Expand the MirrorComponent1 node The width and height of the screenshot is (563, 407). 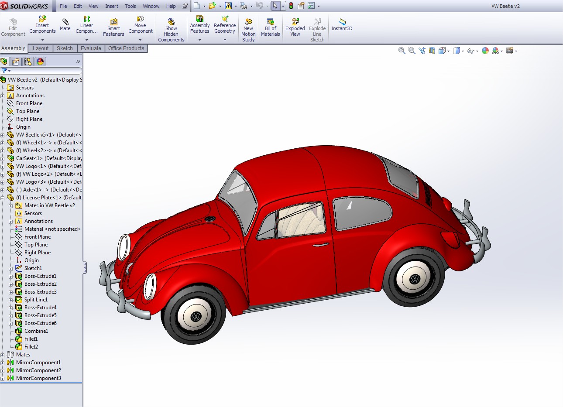coord(3,363)
